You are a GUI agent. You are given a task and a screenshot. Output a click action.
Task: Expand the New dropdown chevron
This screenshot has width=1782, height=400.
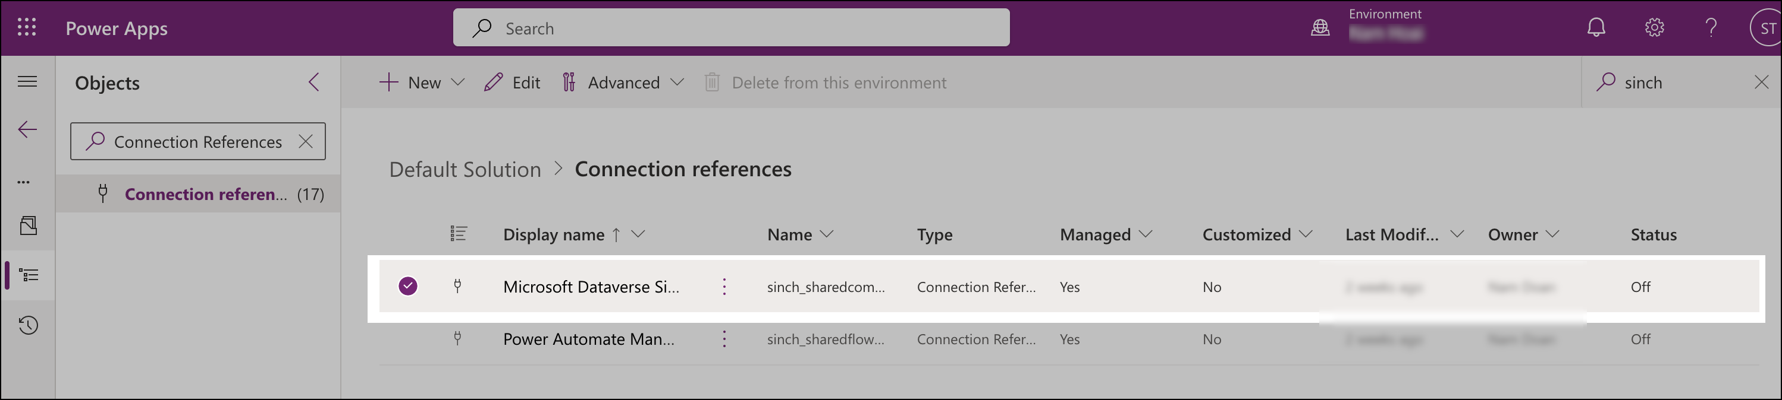(458, 82)
